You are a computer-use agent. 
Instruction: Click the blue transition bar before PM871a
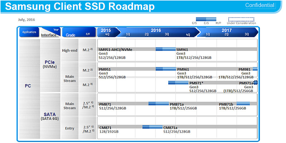coord(159,104)
